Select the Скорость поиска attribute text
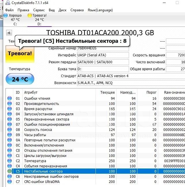Screen dimensions: 185x187 coord(38,130)
